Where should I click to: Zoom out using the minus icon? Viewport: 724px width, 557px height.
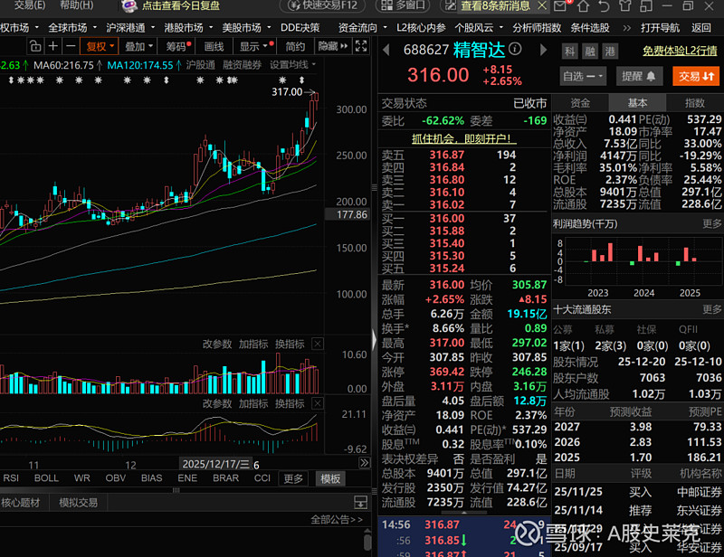pos(70,46)
